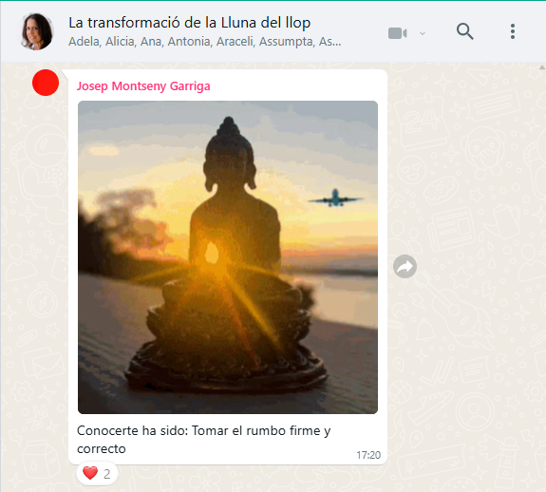
Task: Click the scrollbar up arrow of the chat
Action: point(542,67)
